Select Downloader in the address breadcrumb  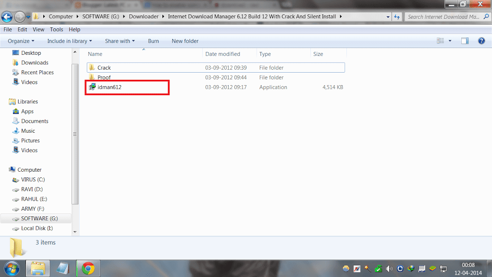(x=143, y=17)
